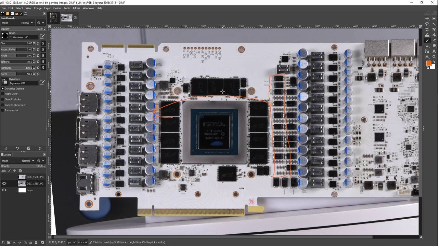Adjust the brush Hardness slider
The height and width of the screenshot is (246, 438).
tap(17, 68)
